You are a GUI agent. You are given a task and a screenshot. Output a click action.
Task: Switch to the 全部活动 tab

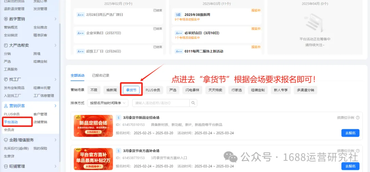(77, 76)
